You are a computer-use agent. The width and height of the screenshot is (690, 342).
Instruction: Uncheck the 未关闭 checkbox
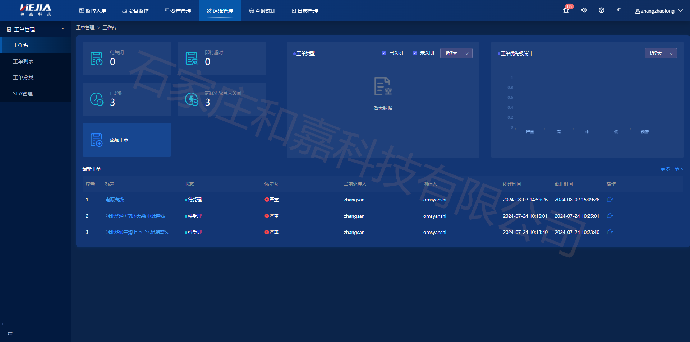point(415,53)
